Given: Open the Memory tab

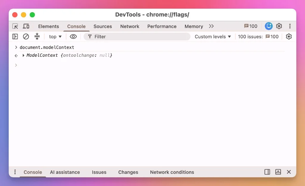Looking at the screenshot, I should coord(194,26).
